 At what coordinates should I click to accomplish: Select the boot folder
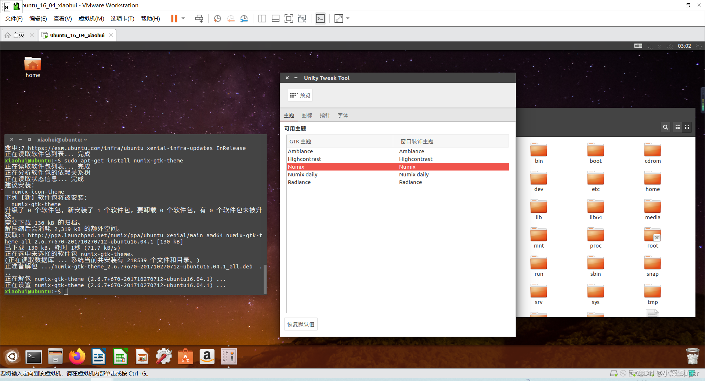click(x=596, y=153)
